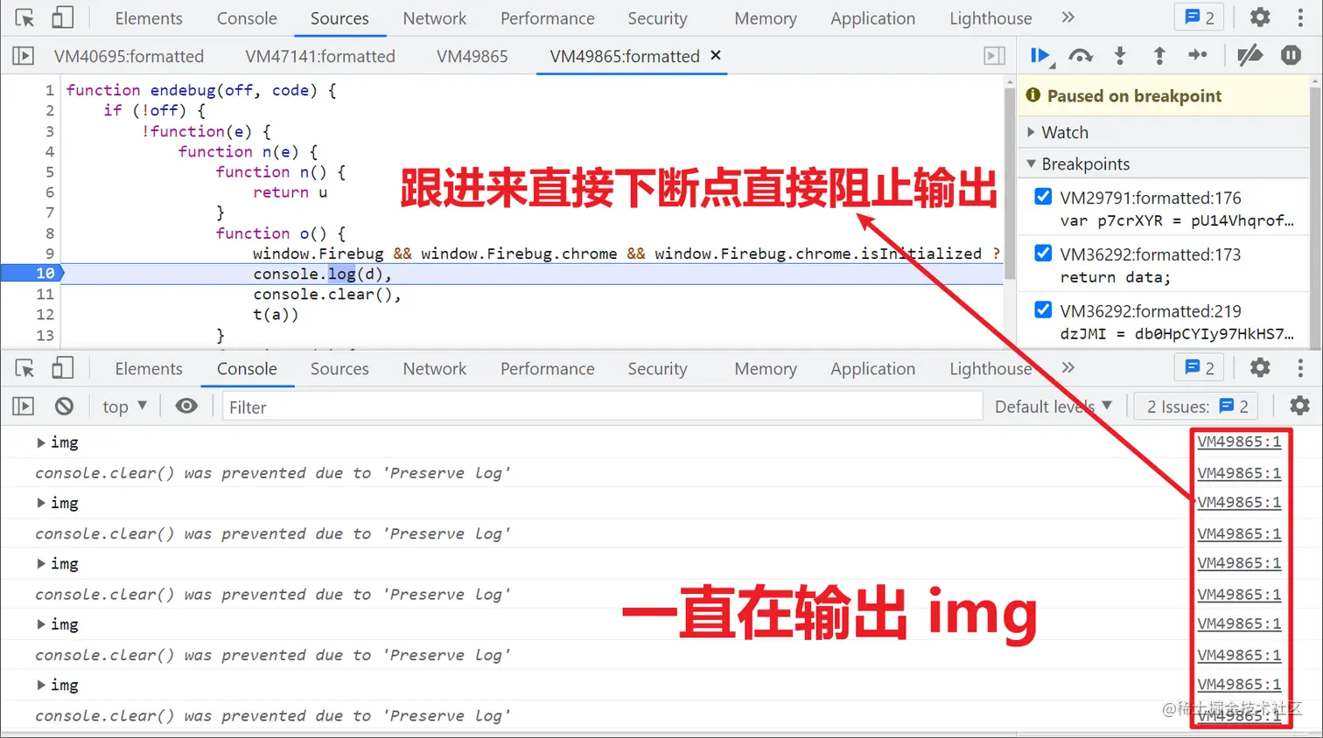Show more tabs in top panel bar
The image size is (1323, 738).
pyautogui.click(x=1067, y=17)
